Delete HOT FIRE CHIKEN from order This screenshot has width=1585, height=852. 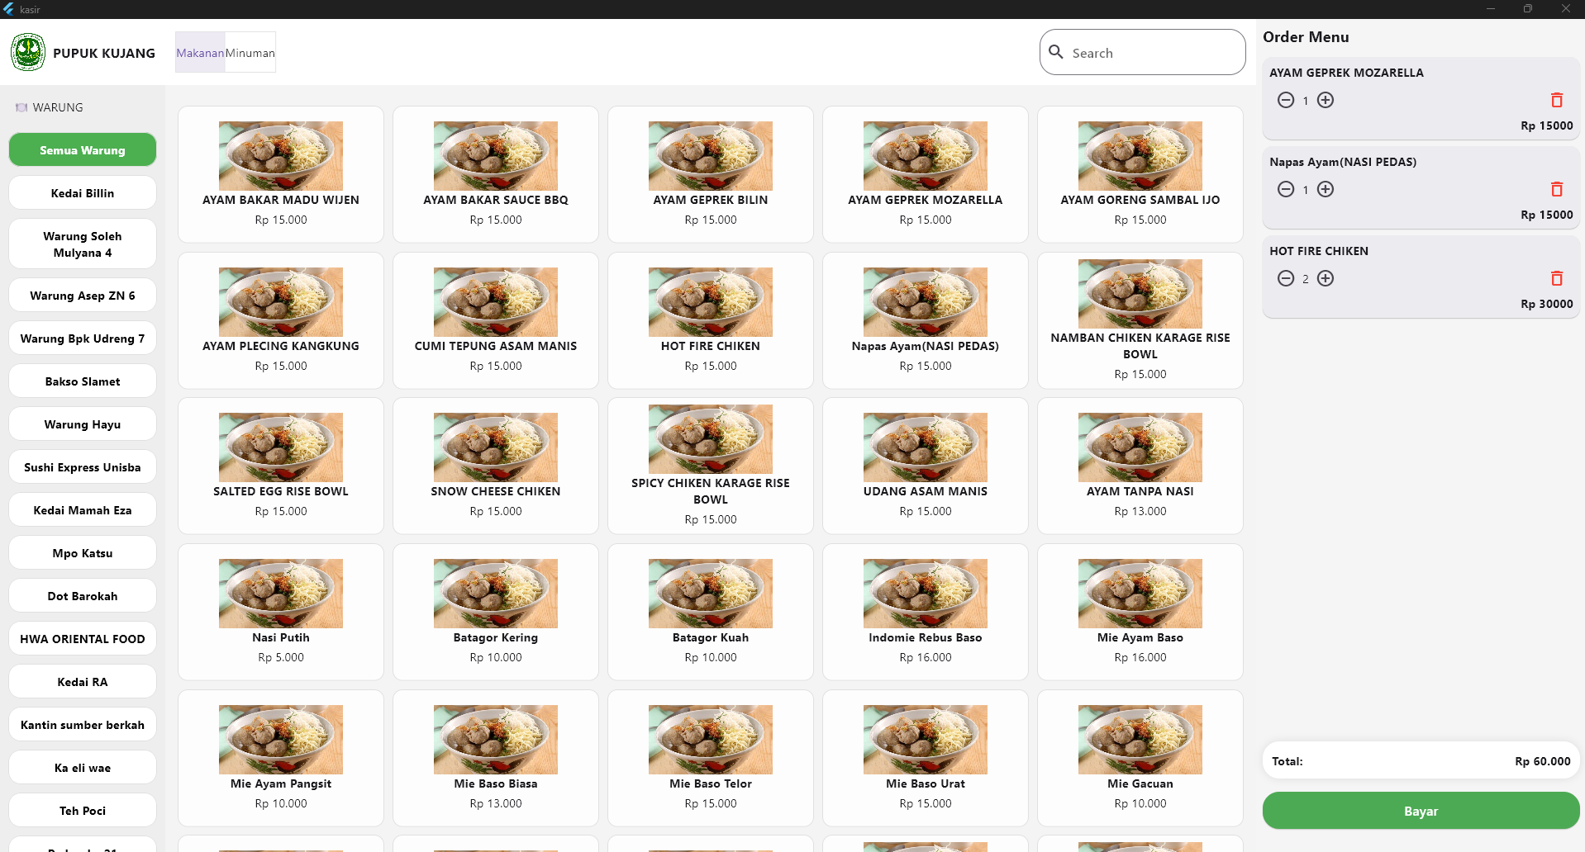pos(1556,278)
